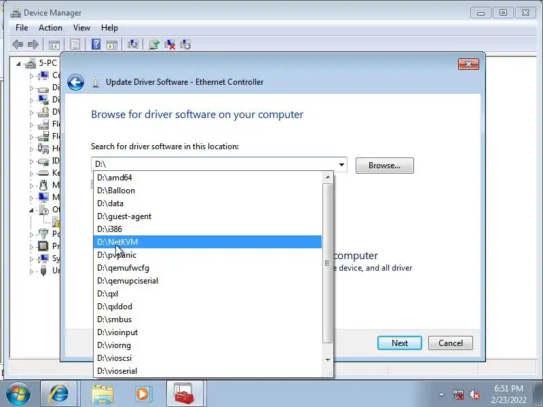Click the Forward arrow in Device Manager toolbar
This screenshot has height=407, width=543.
pos(33,44)
